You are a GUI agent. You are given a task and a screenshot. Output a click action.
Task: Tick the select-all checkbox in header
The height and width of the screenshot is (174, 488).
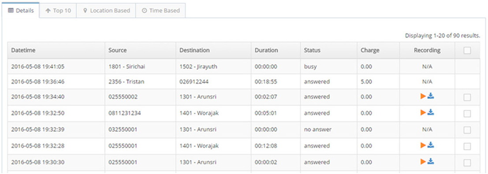point(467,51)
